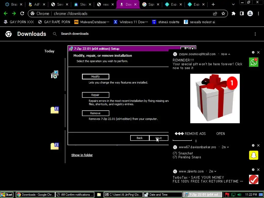Open the tab search dropdown arrow
Image resolution: width=264 pixels, height=198 pixels.
tap(233, 5)
